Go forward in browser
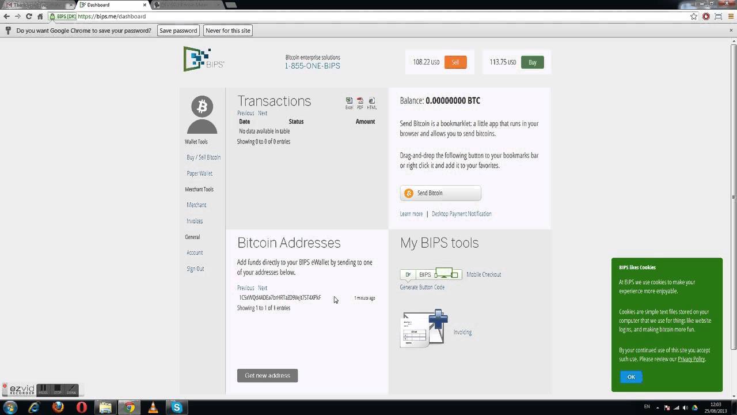Viewport: 737px width, 415px height. pyautogui.click(x=17, y=16)
